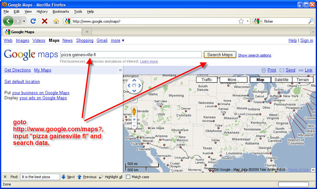This screenshot has height=189, width=317.
Task: Open the File menu
Action: pyautogui.click(x=6, y=11)
